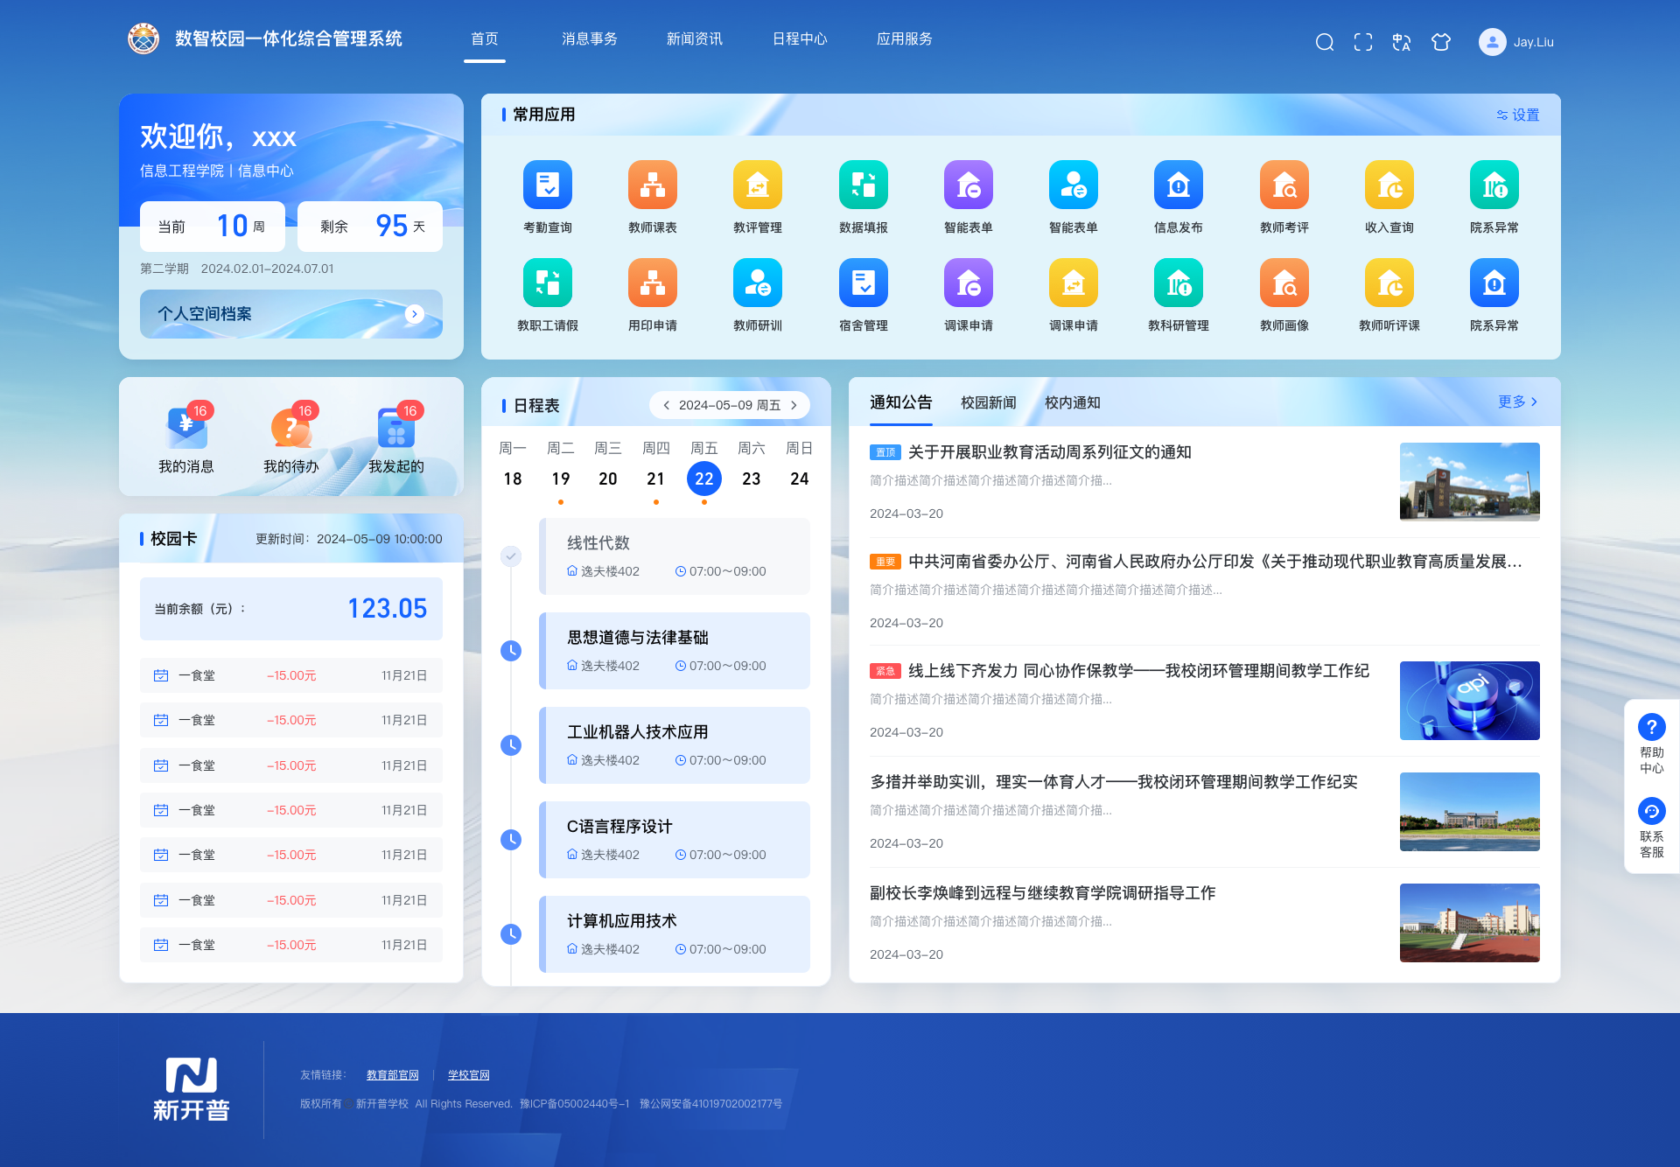Check off the 线性代数 schedule item
1680x1167 pixels.
point(511,556)
